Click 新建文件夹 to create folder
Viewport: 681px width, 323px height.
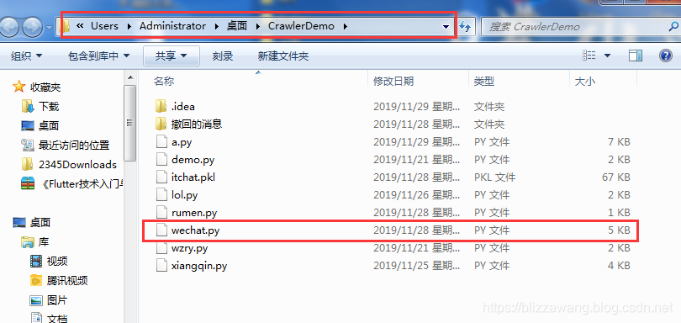point(283,56)
